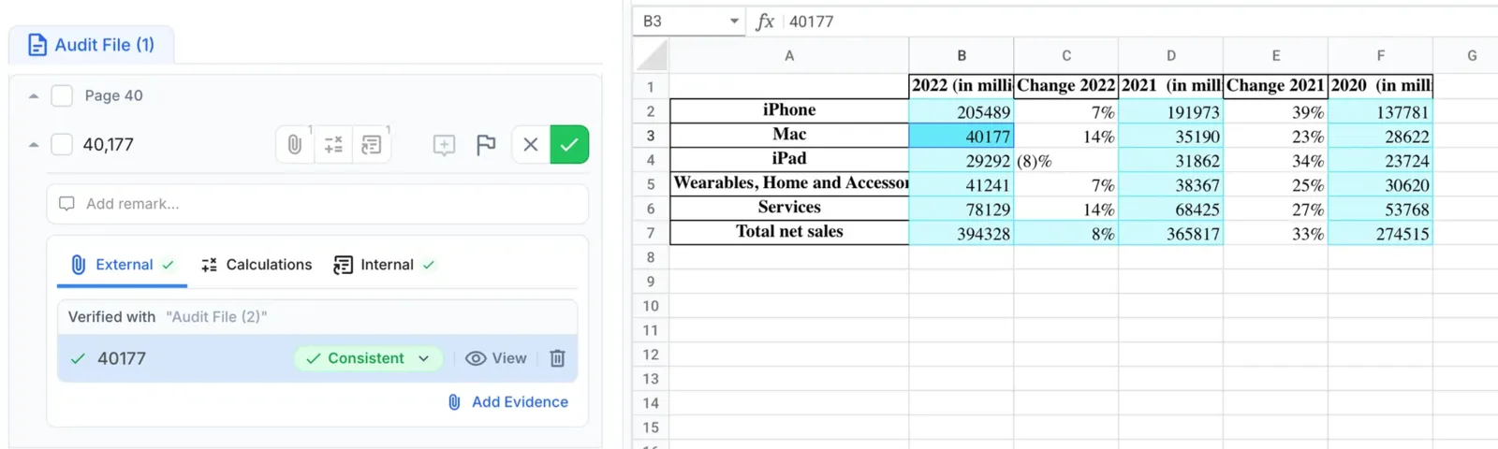Approve item with green checkmark button
This screenshot has height=449, width=1498.
pos(569,145)
